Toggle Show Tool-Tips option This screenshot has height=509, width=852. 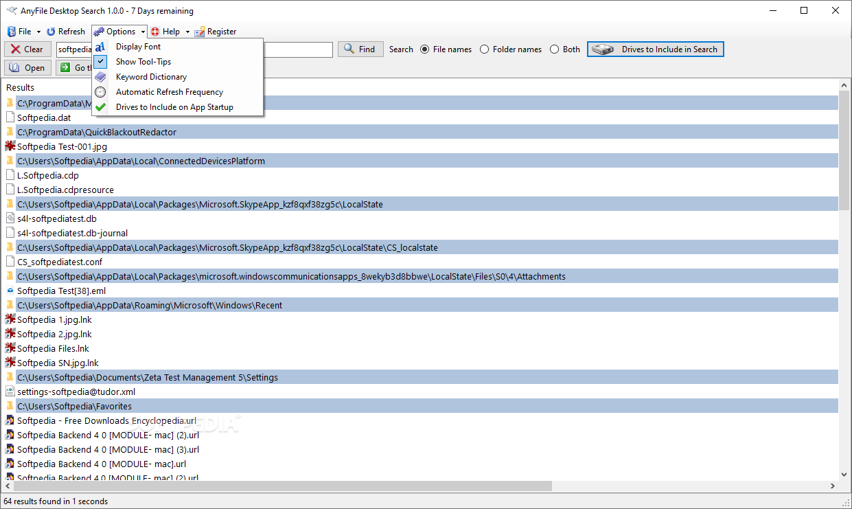(177, 62)
